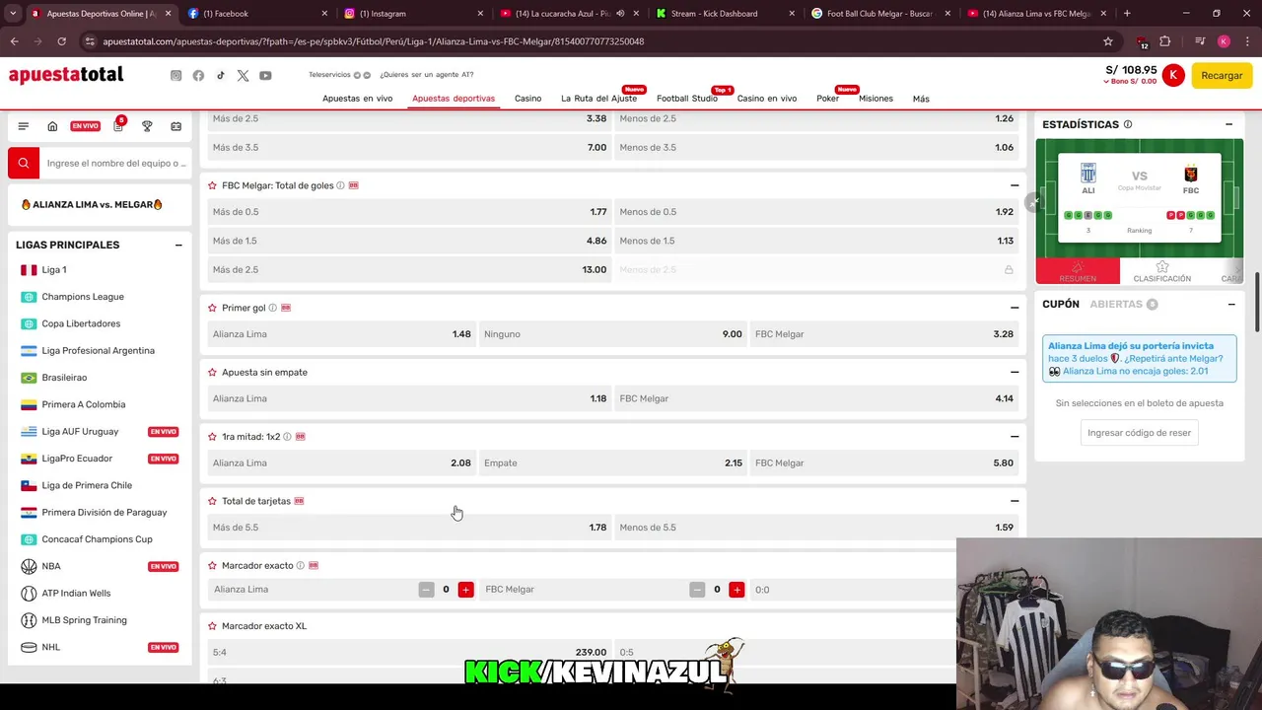Show info icon next to Primer gol
Viewport: 1262px width, 710px height.
click(273, 308)
